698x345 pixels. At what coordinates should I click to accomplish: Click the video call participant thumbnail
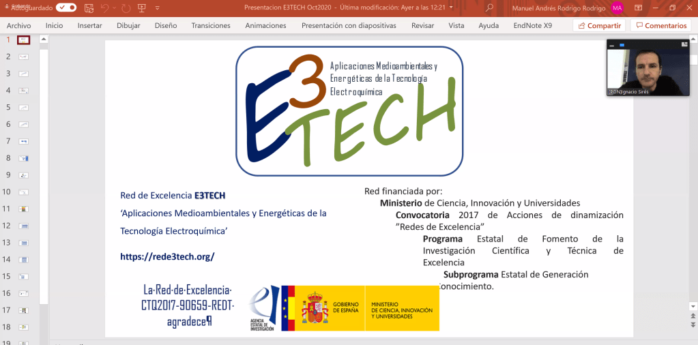click(x=647, y=67)
